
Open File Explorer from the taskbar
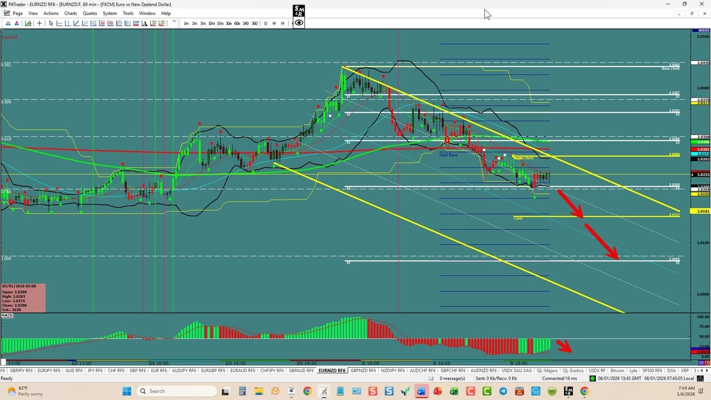pyautogui.click(x=258, y=391)
